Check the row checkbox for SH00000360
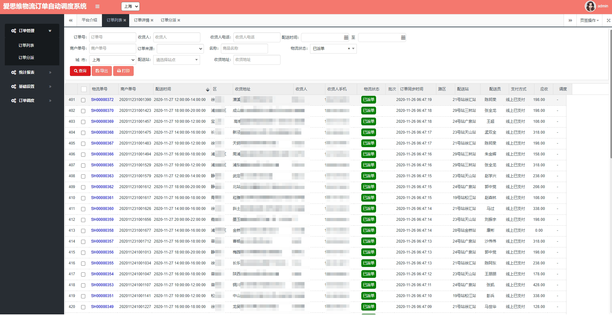This screenshot has width=612, height=316. click(83, 209)
